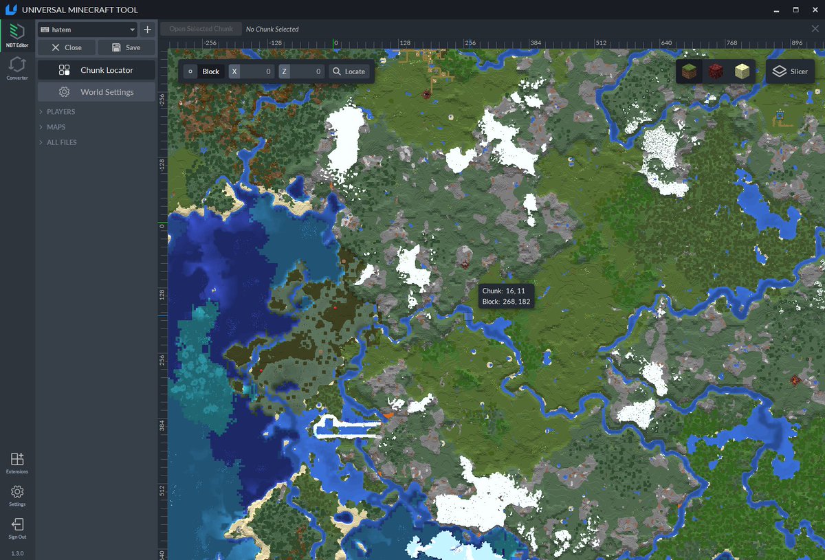Click the disabled Open Selected Chunk button

tap(201, 29)
